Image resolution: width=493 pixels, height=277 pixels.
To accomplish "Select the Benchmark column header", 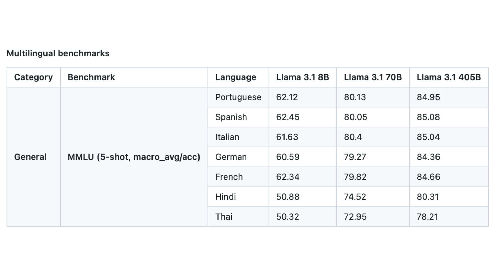I will click(91, 77).
